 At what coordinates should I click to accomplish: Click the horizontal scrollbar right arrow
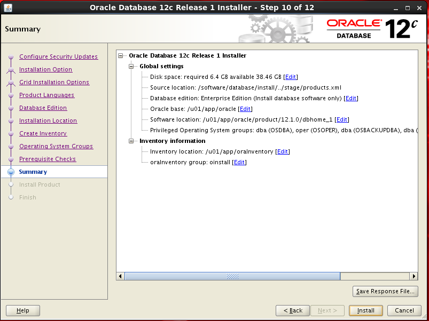tap(414, 276)
